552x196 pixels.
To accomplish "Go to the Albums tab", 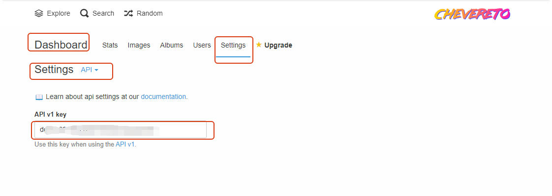I will point(171,45).
